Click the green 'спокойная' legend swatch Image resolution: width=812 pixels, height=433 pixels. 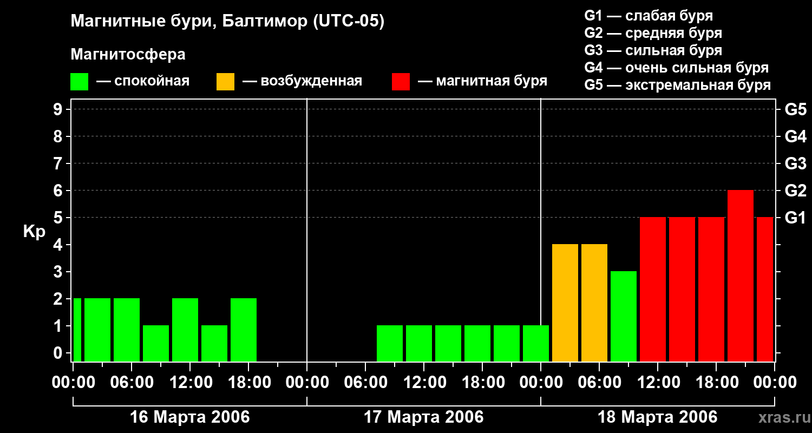[79, 82]
